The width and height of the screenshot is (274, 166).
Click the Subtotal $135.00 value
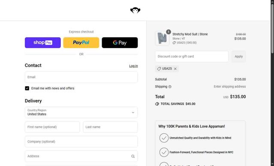240,79
